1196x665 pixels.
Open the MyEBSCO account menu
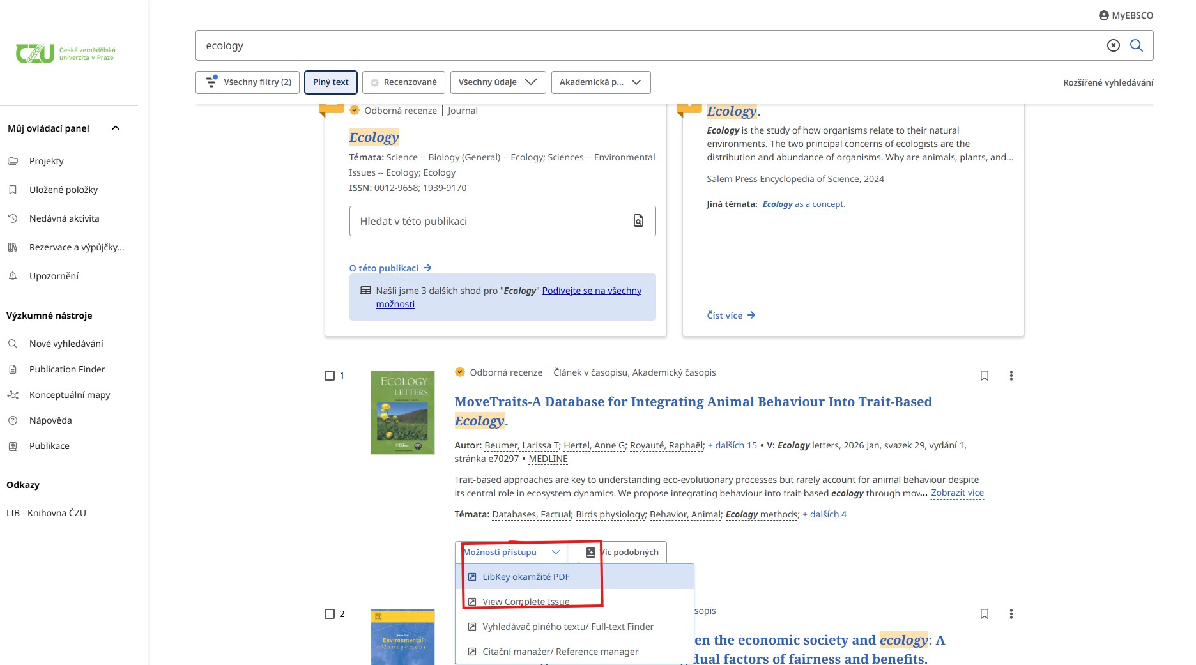[1126, 15]
